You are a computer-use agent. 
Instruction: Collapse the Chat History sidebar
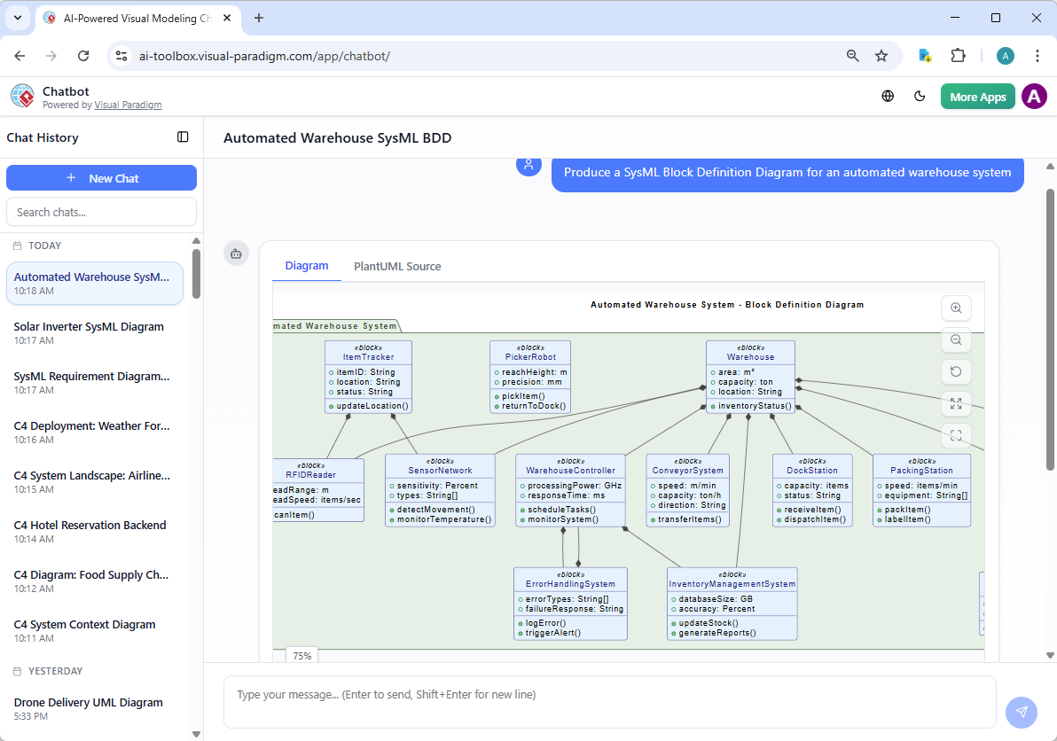pos(183,137)
